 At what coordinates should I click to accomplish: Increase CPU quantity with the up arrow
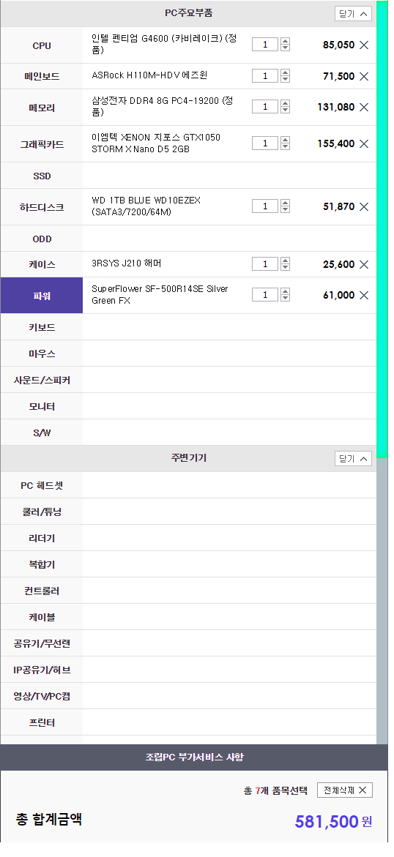pyautogui.click(x=285, y=41)
